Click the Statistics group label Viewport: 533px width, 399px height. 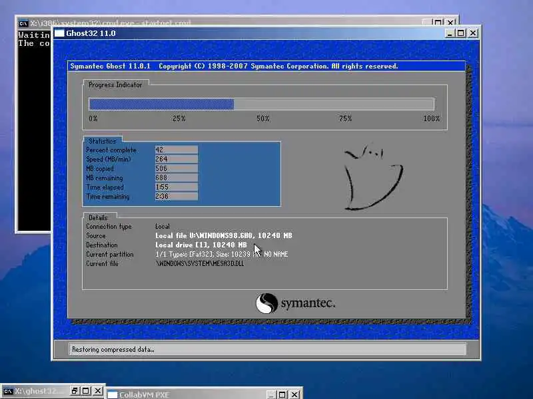tap(103, 141)
